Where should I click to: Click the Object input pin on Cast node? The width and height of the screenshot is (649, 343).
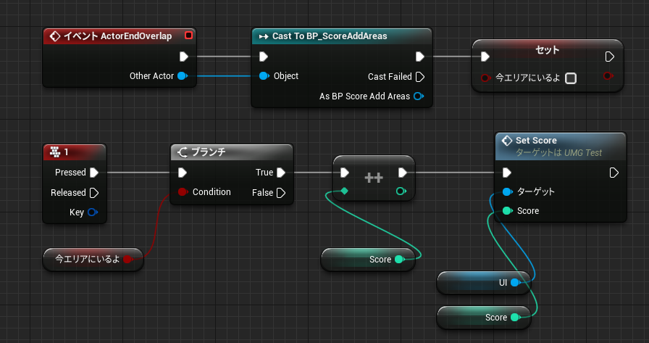coord(264,76)
